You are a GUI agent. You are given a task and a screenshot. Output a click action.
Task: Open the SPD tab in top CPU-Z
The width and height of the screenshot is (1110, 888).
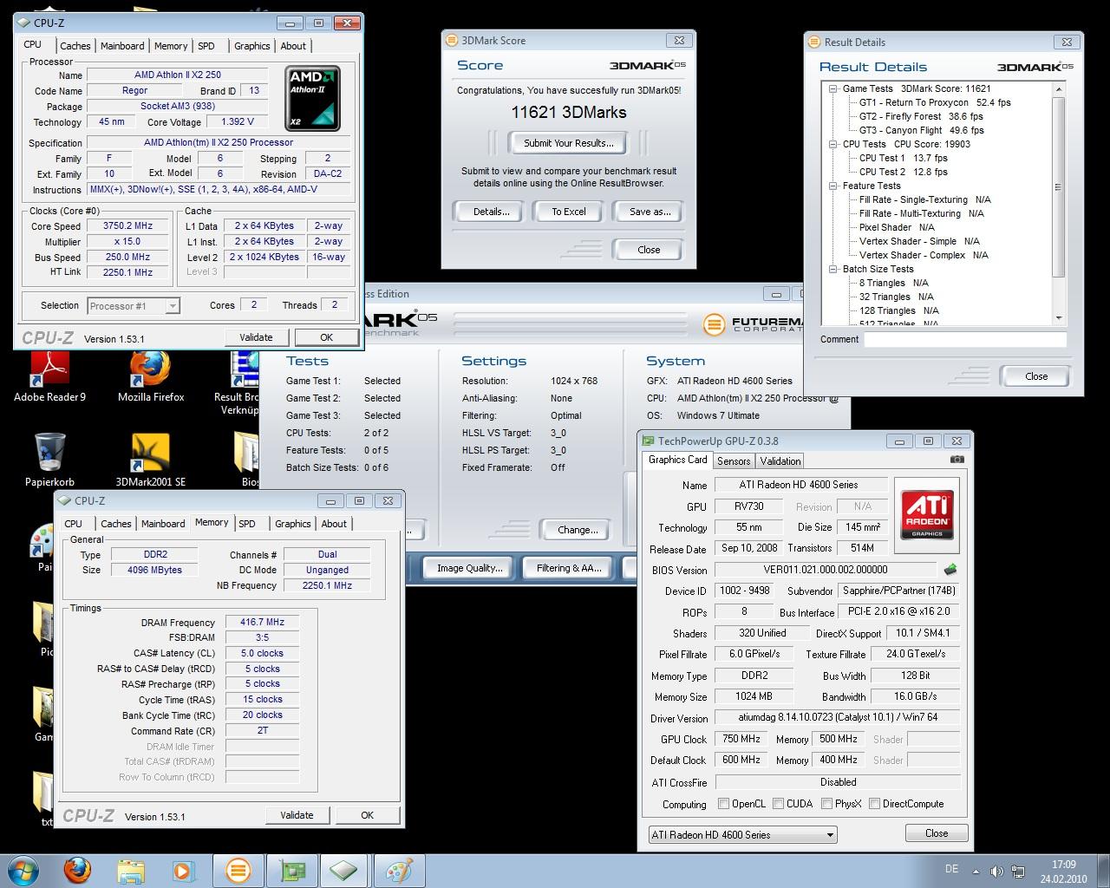tap(206, 46)
